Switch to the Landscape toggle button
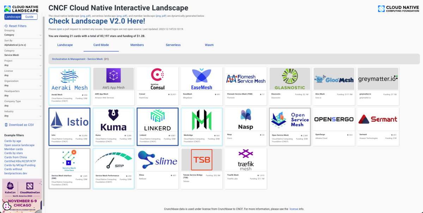This screenshot has width=423, height=213. coord(13,17)
